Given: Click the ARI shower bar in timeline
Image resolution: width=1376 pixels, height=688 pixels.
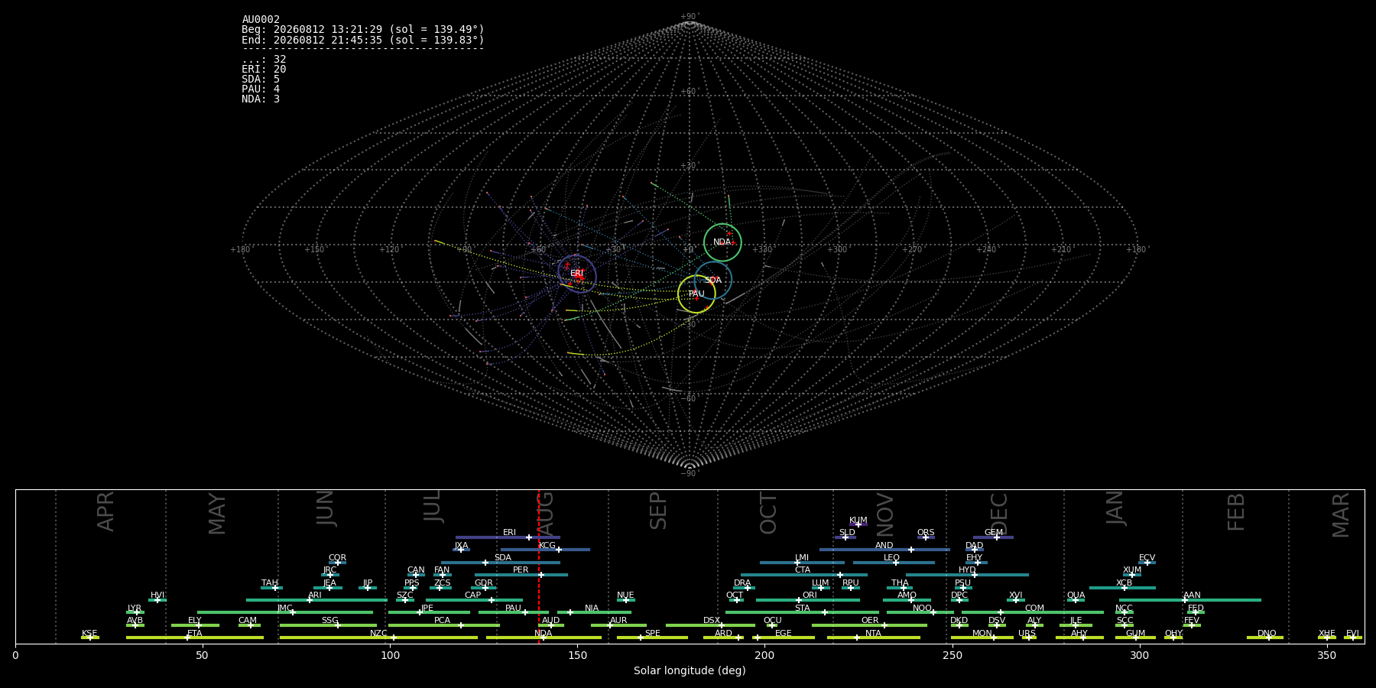Looking at the screenshot, I should (x=316, y=600).
